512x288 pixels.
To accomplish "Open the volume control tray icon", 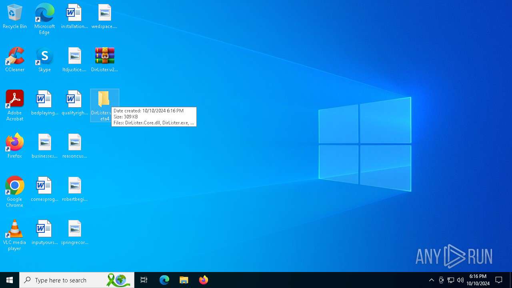I will (x=460, y=280).
